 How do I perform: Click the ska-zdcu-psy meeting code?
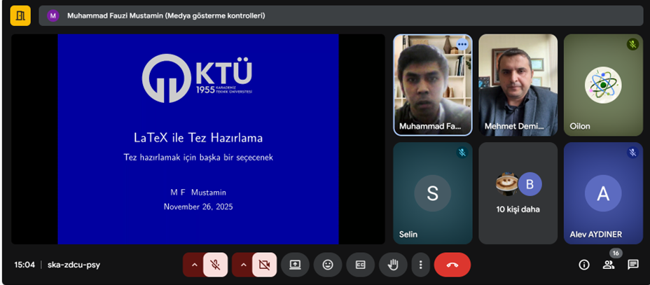pyautogui.click(x=73, y=265)
